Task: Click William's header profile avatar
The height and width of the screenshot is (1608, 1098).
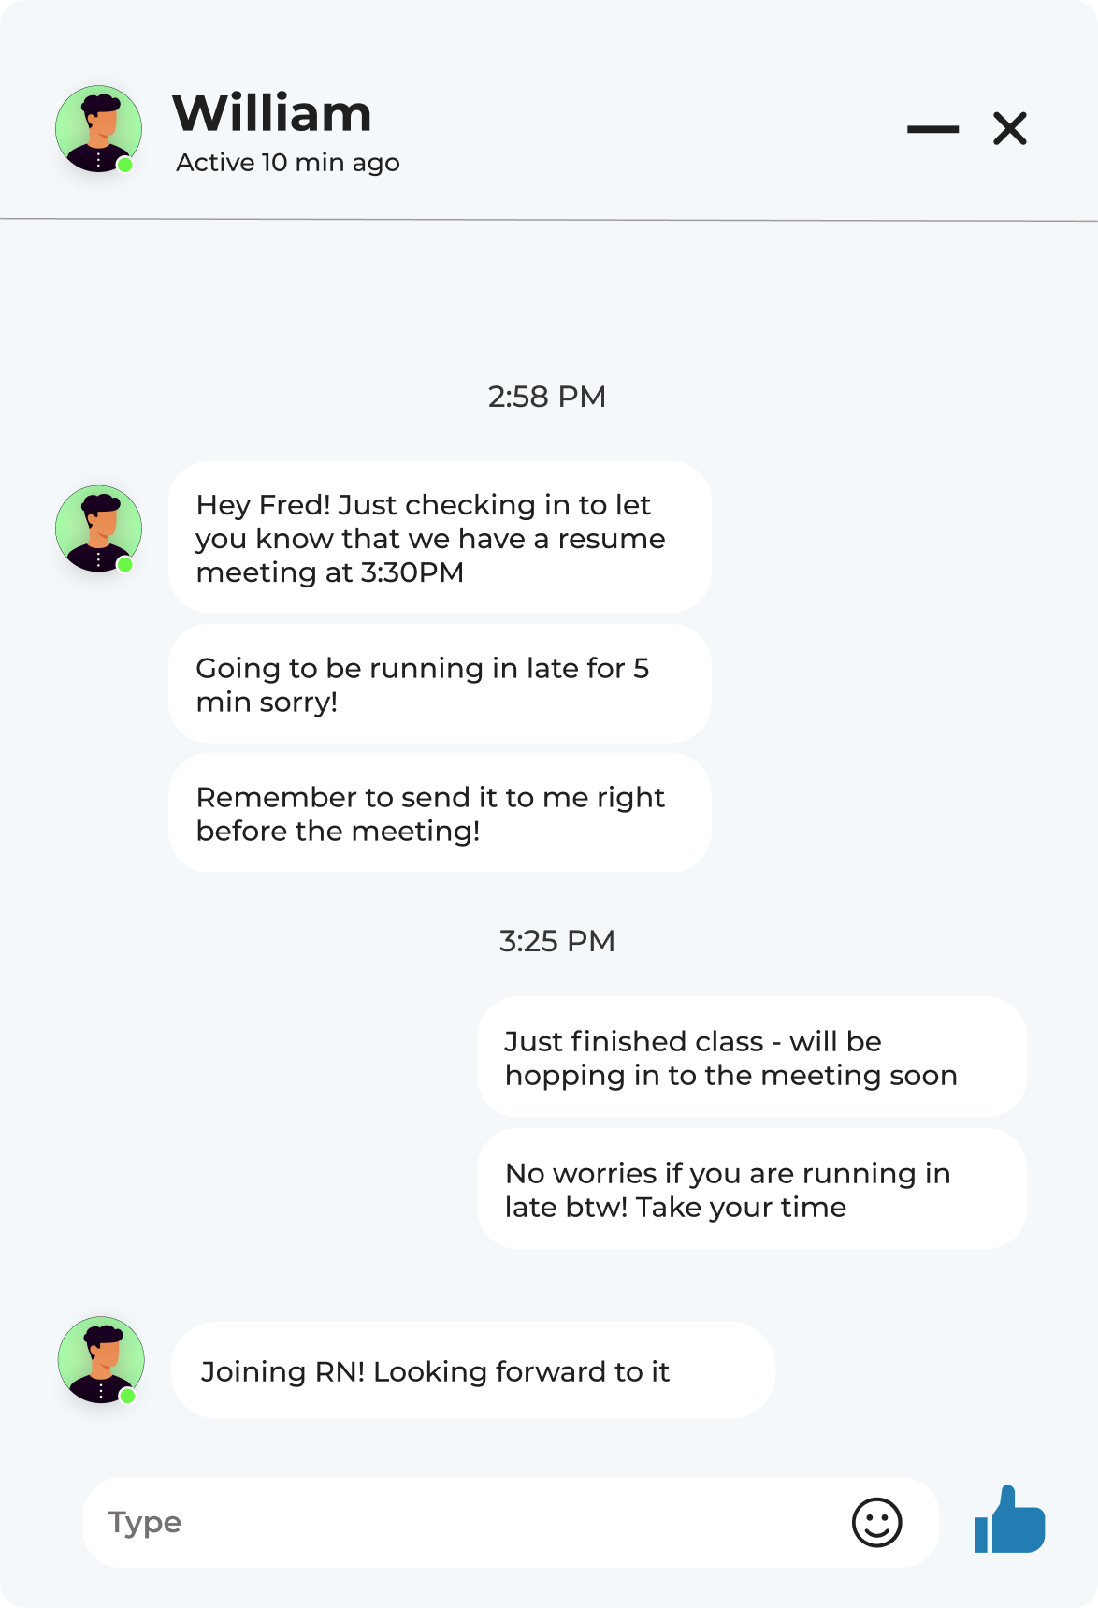Action: (x=98, y=129)
